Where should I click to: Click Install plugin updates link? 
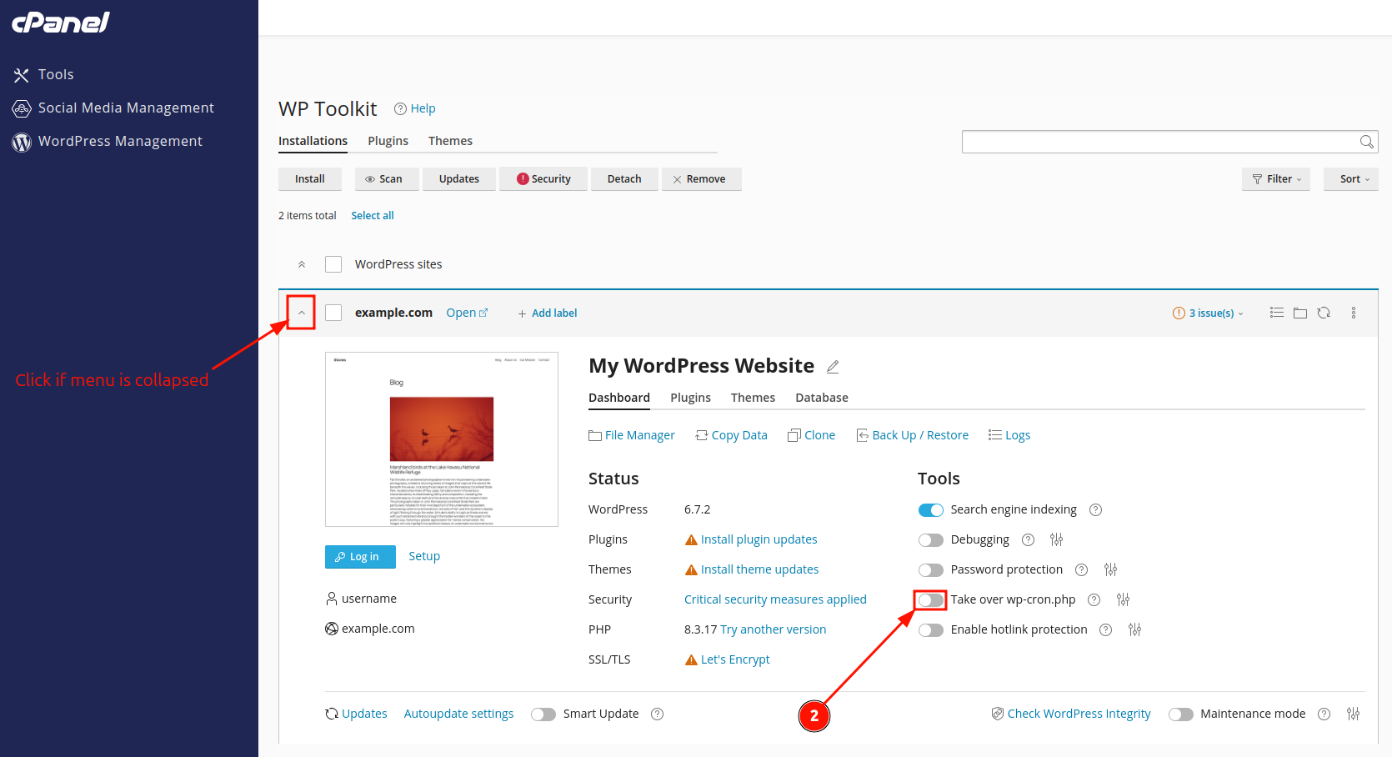point(759,539)
